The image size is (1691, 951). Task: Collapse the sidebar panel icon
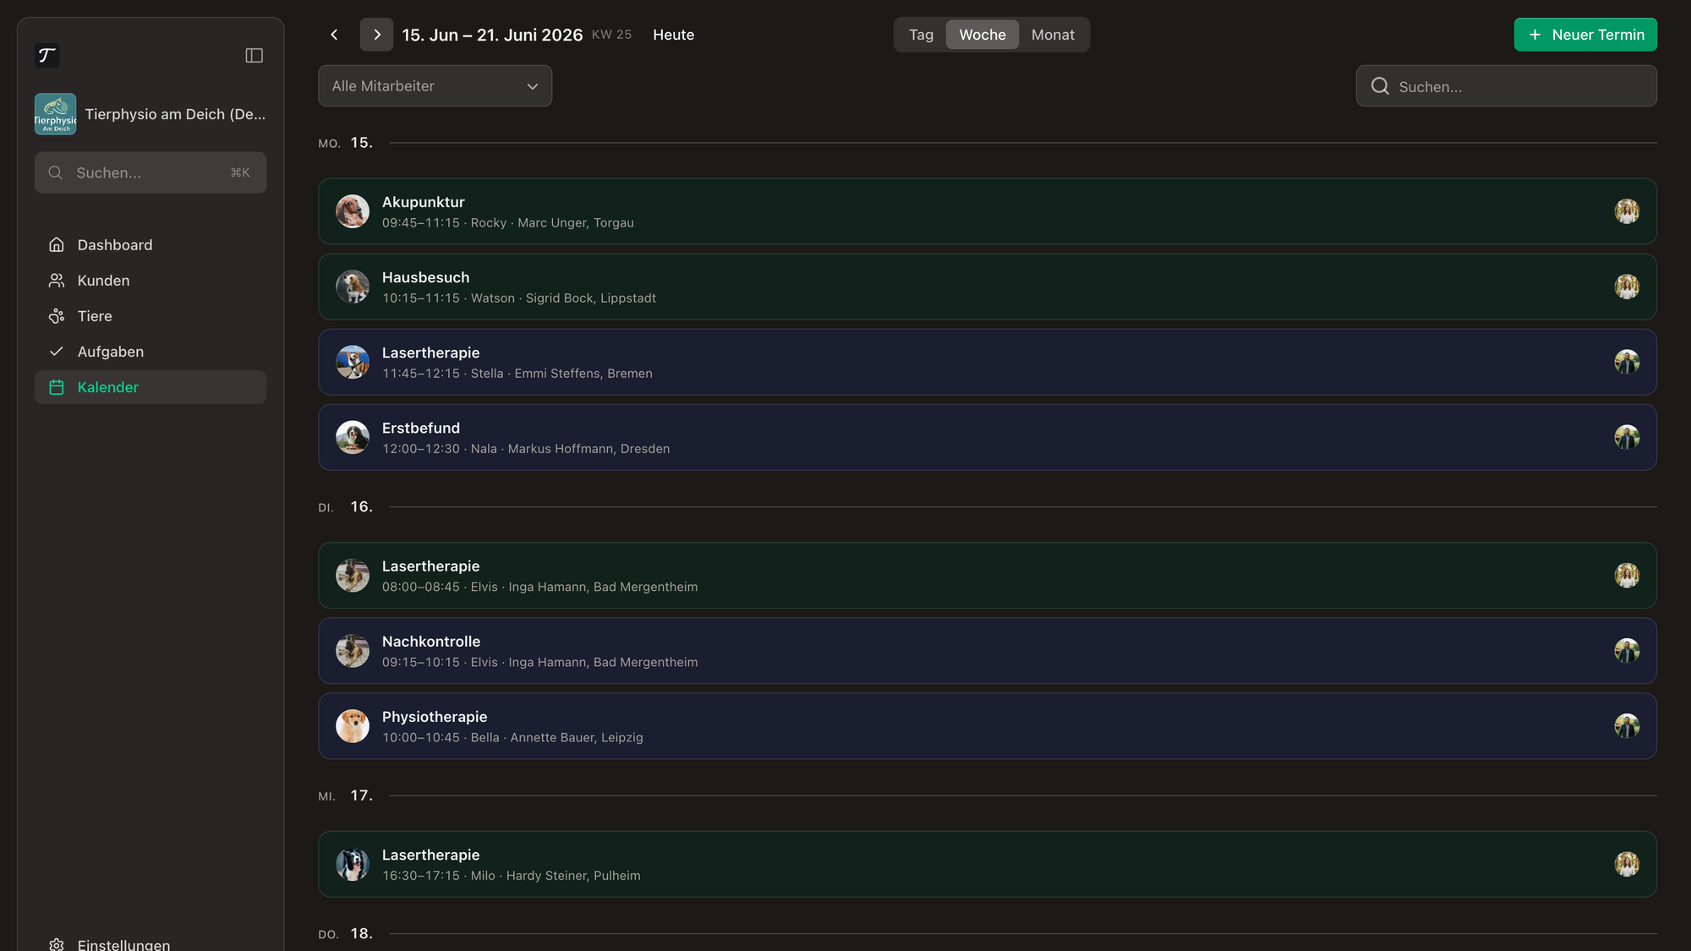pos(254,56)
